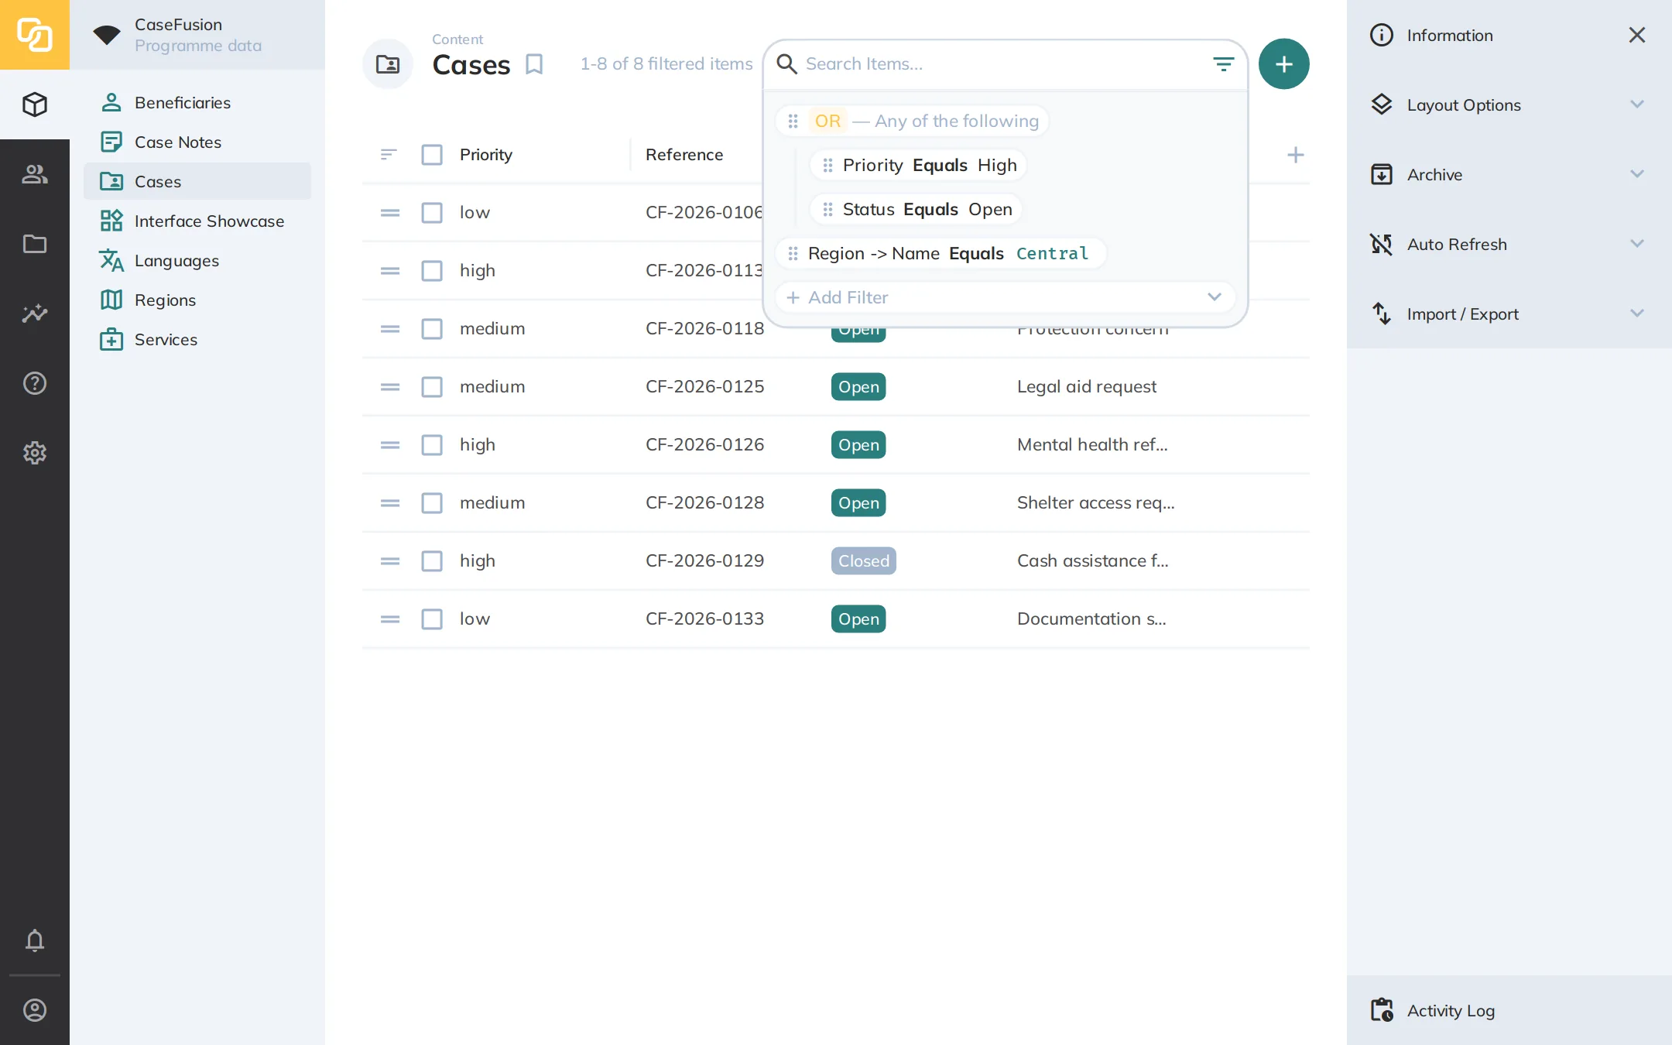This screenshot has height=1045, width=1672.
Task: Edit the Region Name Equals Central filter
Action: pos(940,254)
